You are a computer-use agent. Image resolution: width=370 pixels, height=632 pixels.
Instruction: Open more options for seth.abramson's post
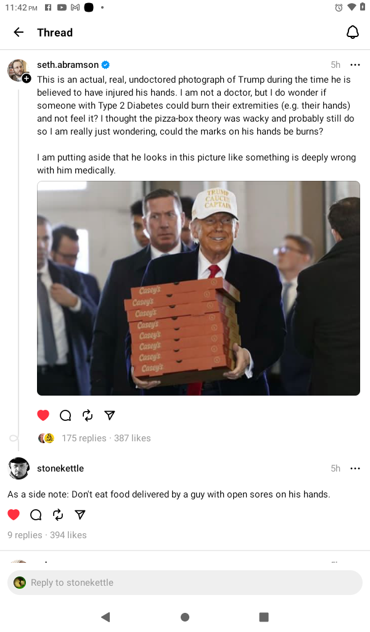355,65
